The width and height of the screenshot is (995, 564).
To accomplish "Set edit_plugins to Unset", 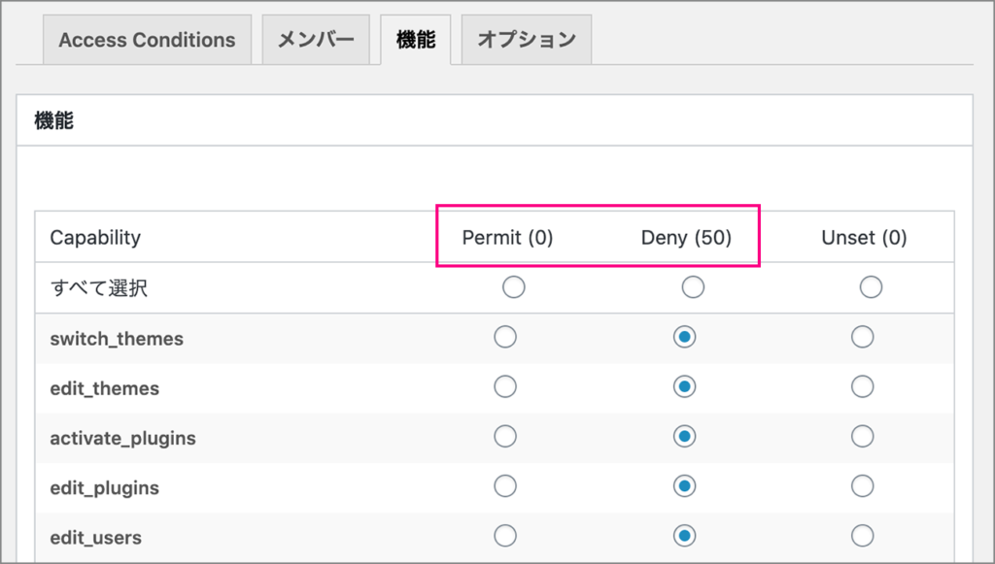I will pyautogui.click(x=863, y=486).
